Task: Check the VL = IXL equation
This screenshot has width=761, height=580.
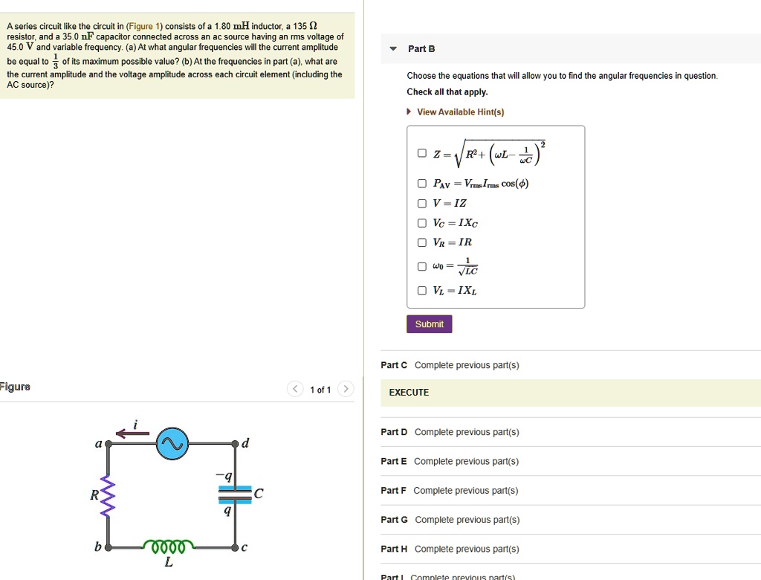Action: tap(422, 290)
